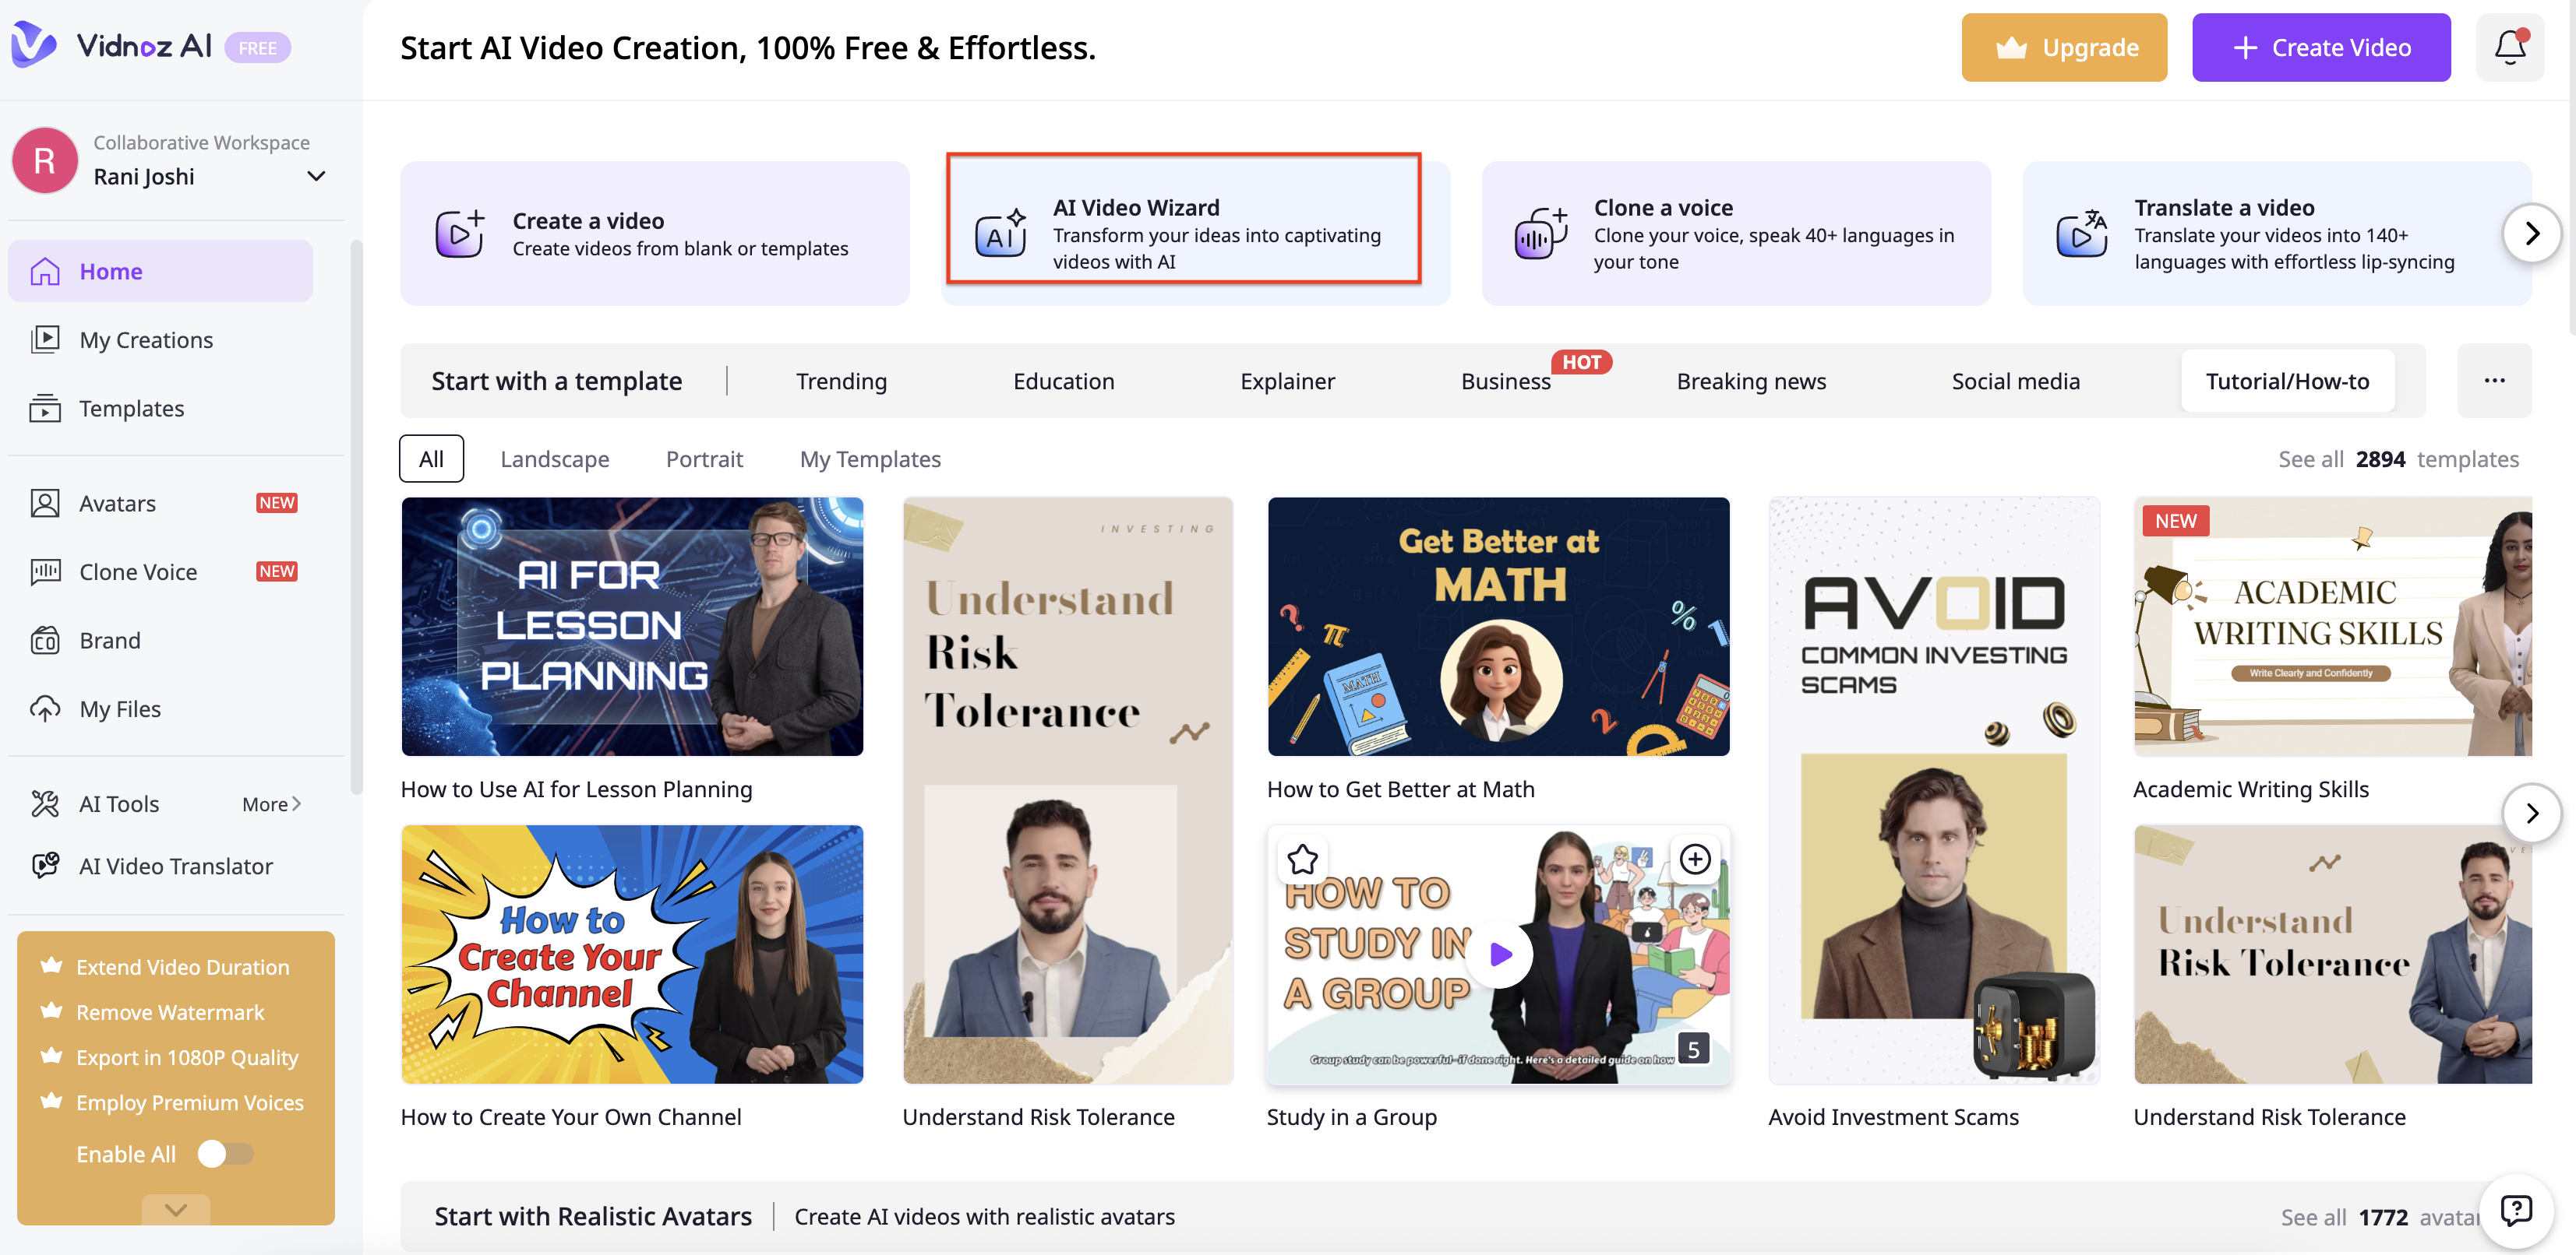Screen dimensions: 2576x1255
Task: Click the notification bell icon
Action: 2509,47
